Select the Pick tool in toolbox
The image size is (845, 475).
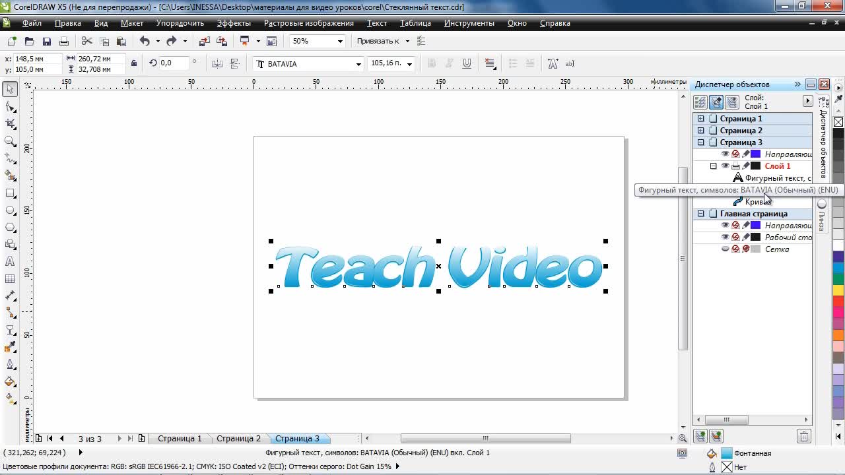(10, 89)
